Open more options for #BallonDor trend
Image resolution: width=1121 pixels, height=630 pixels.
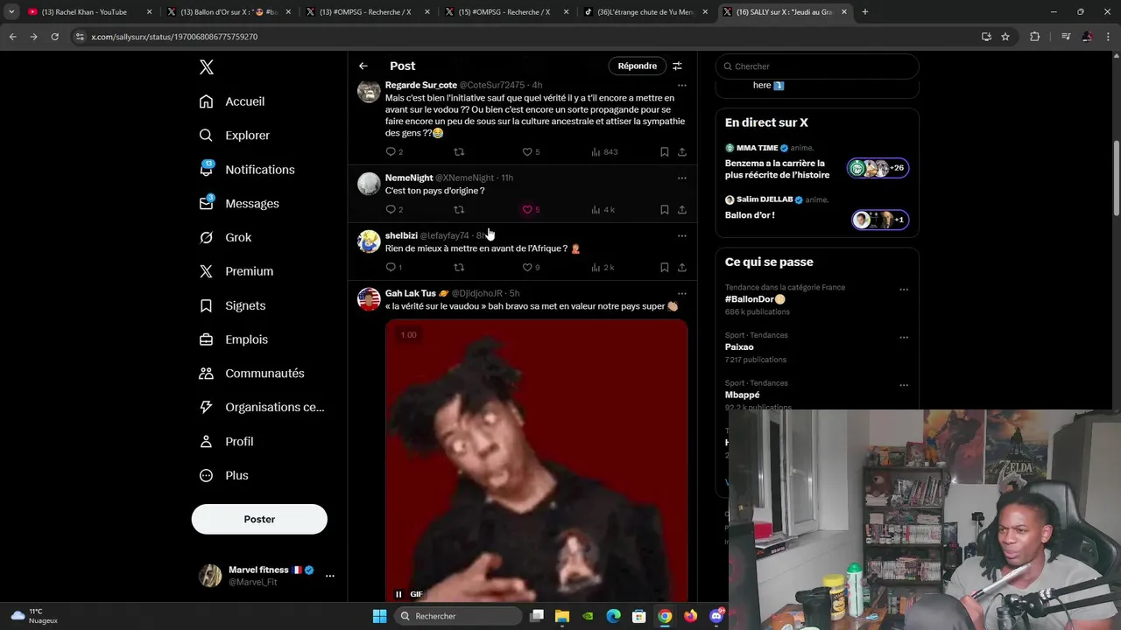(904, 290)
